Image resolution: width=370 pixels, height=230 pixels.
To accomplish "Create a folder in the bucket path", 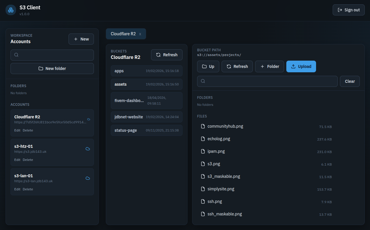I will (269, 66).
